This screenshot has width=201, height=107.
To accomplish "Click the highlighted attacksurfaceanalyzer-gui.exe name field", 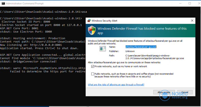I will (141, 47).
